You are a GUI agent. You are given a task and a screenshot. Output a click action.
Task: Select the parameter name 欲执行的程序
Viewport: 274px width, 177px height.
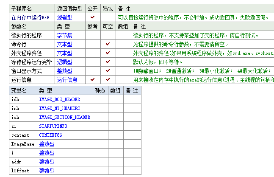[x=26, y=35]
